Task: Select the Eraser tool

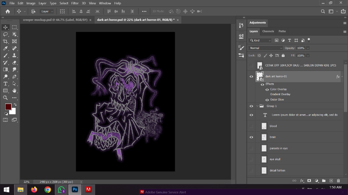Action: [x=14, y=63]
